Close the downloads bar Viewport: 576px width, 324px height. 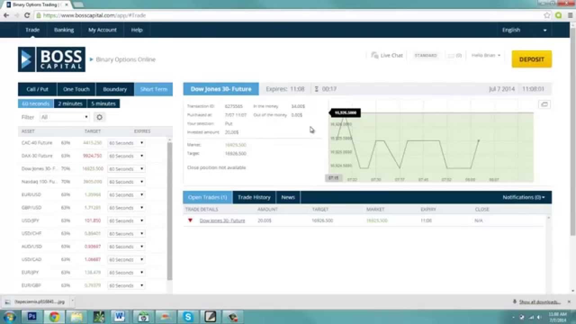569,301
